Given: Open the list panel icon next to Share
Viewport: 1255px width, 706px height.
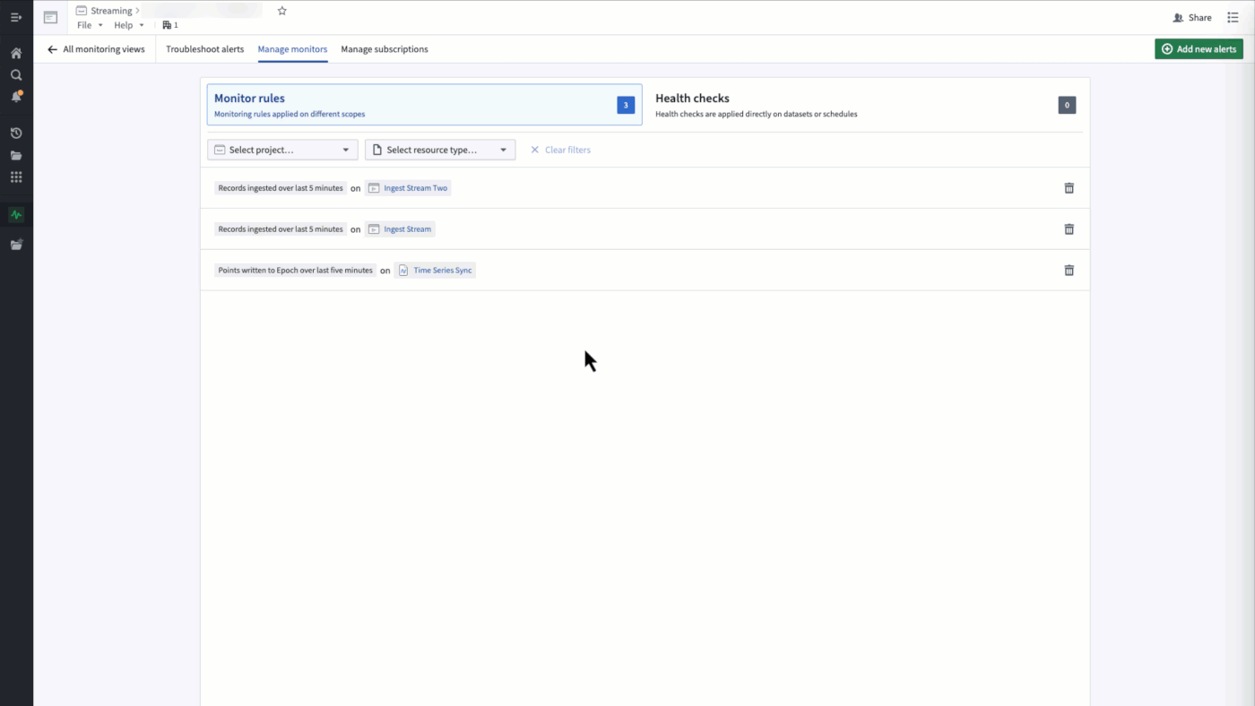Looking at the screenshot, I should (x=1233, y=17).
